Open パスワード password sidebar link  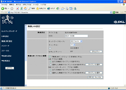coord(5,46)
